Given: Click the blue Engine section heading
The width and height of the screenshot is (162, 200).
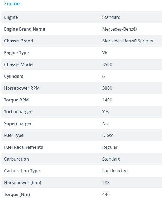Looking at the screenshot, I should point(12,4).
